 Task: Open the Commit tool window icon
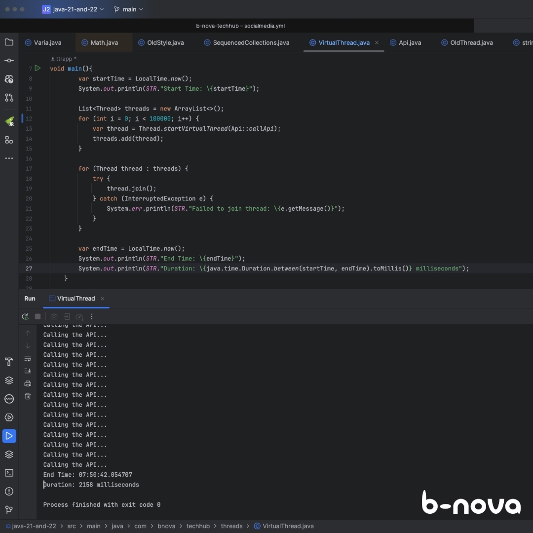(x=9, y=61)
